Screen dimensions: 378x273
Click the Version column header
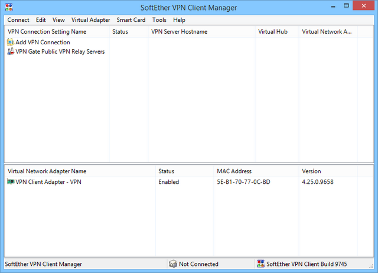(311, 171)
